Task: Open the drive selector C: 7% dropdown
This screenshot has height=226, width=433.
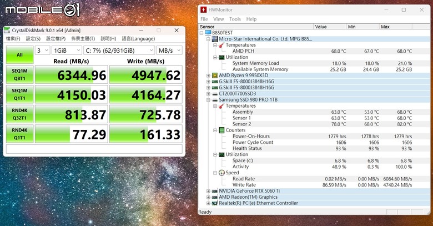Action: click(119, 51)
